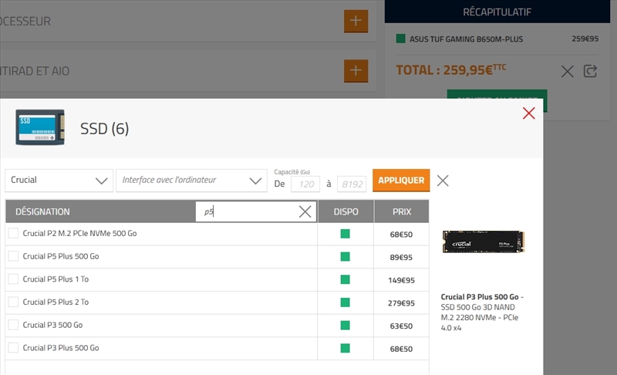Click the SSD category image icon
The height and width of the screenshot is (375, 617).
(x=40, y=127)
